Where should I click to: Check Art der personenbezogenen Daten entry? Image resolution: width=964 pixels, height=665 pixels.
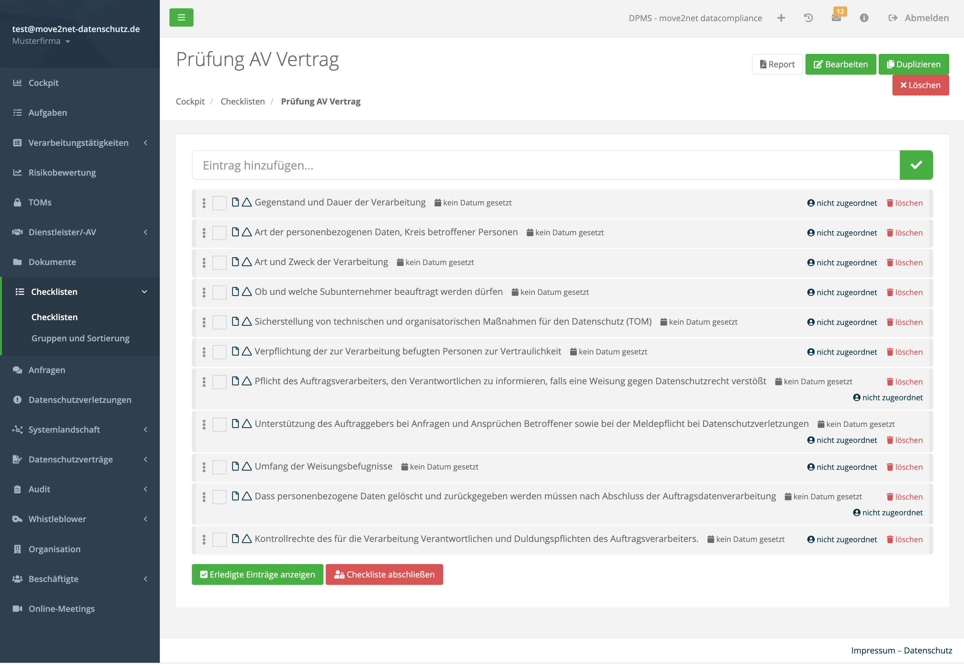(x=219, y=233)
